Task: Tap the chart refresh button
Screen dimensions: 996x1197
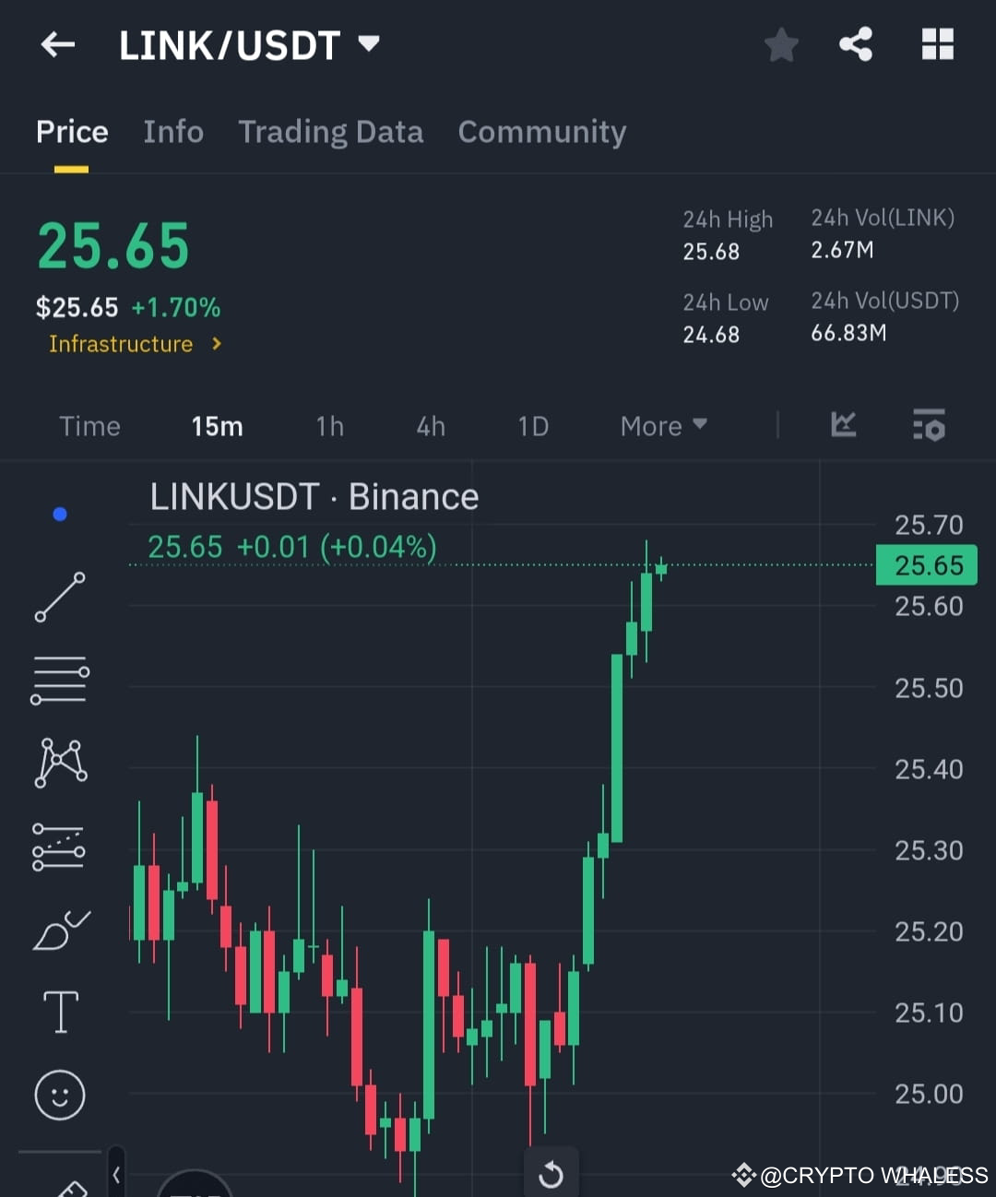Action: pyautogui.click(x=551, y=1172)
